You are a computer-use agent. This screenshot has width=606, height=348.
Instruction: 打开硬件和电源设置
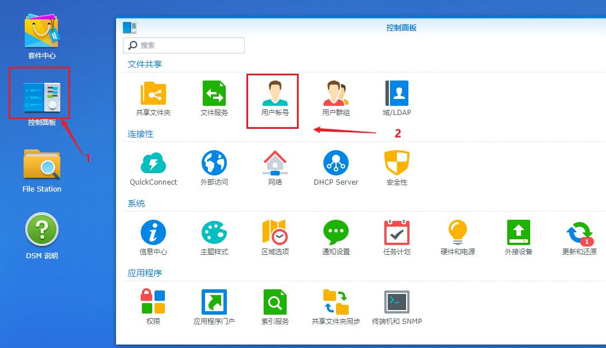457,236
